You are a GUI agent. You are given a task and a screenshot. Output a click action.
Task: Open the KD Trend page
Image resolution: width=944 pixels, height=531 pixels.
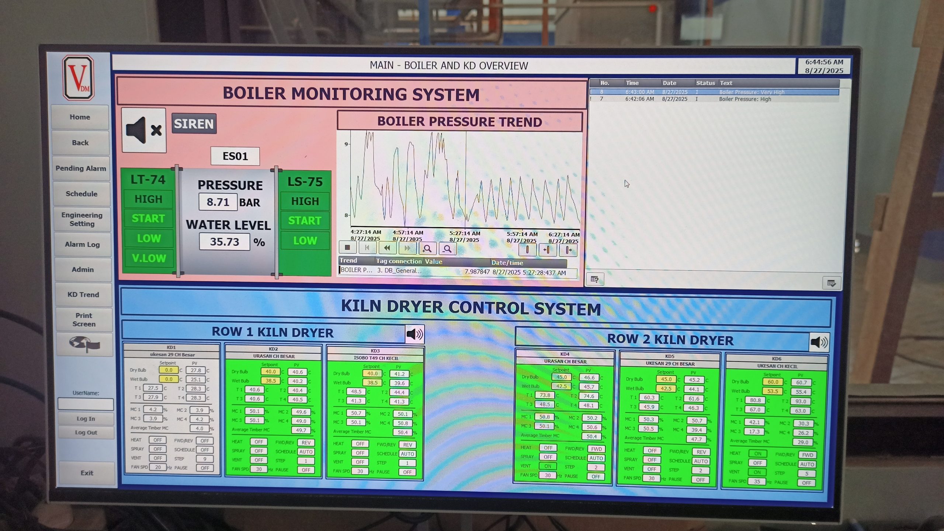tap(83, 295)
